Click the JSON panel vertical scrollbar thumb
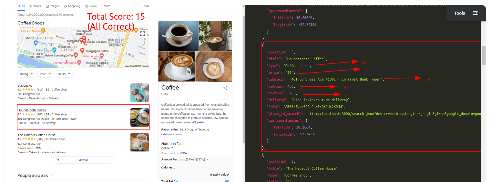The height and width of the screenshot is (182, 492). click(x=484, y=55)
